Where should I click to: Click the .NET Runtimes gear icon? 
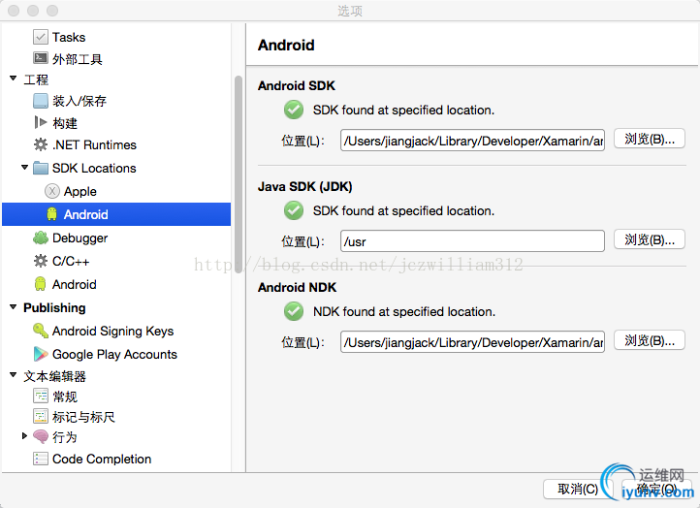point(40,144)
